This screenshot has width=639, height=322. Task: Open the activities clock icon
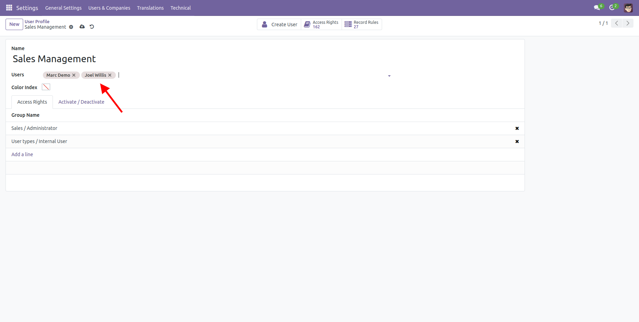[612, 8]
